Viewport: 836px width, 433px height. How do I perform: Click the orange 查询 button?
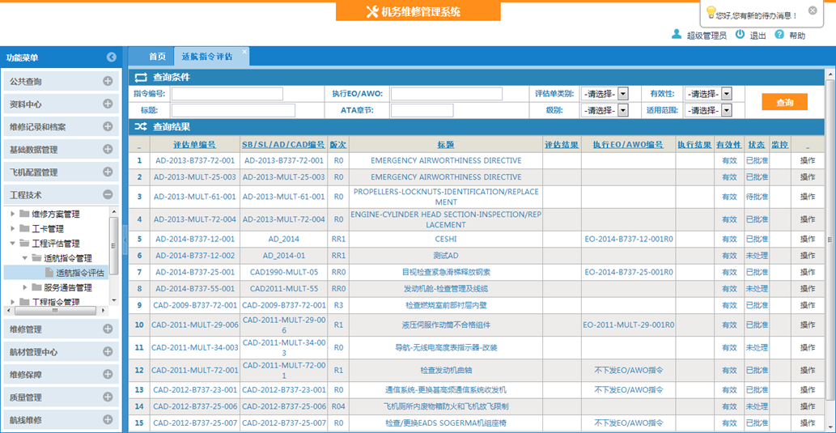(784, 102)
